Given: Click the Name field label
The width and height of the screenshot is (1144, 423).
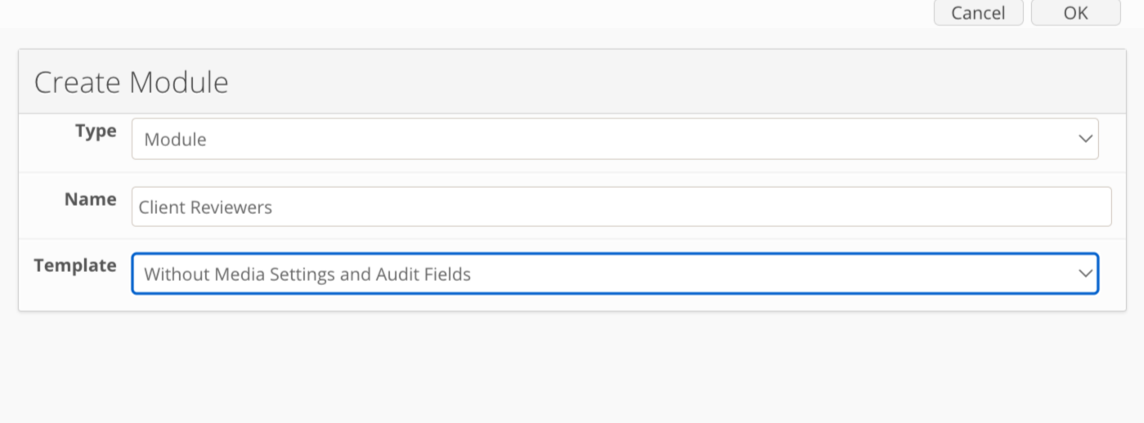Looking at the screenshot, I should click(90, 198).
